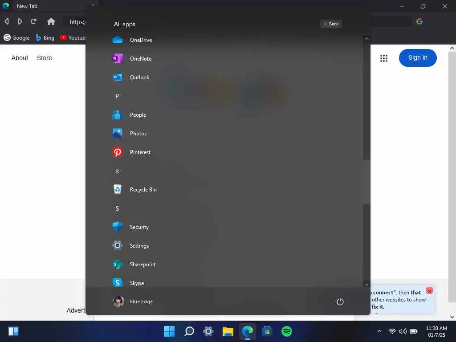Open the widgets panel icon on taskbar
The height and width of the screenshot is (342, 456).
(13, 331)
